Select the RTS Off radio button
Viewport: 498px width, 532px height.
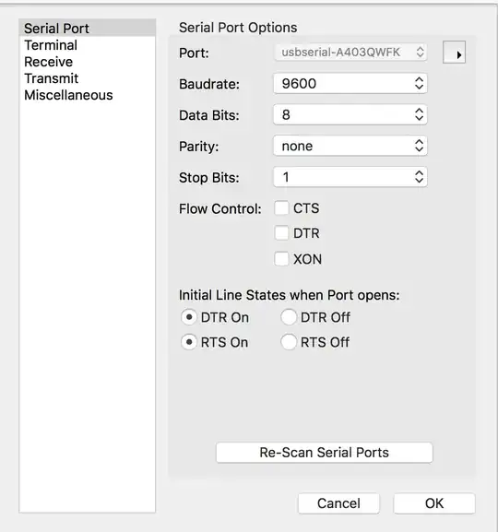pyautogui.click(x=289, y=342)
